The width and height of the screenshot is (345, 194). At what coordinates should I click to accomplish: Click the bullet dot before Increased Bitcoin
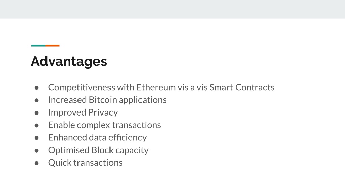(36, 100)
